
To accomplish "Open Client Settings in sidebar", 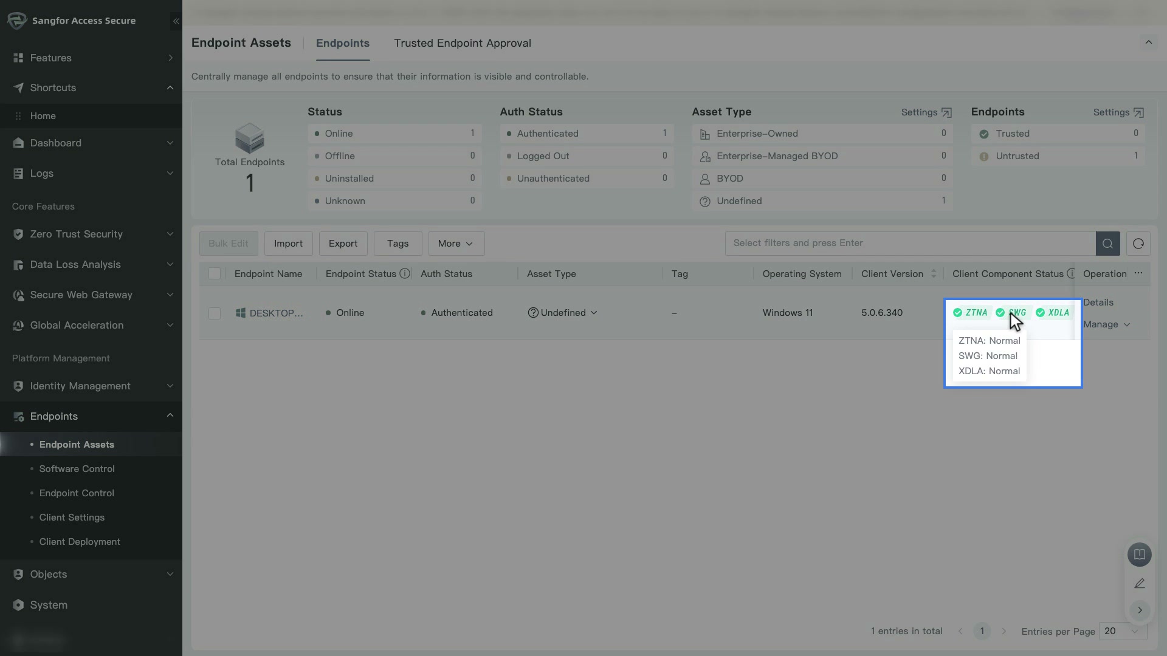I will [72, 518].
